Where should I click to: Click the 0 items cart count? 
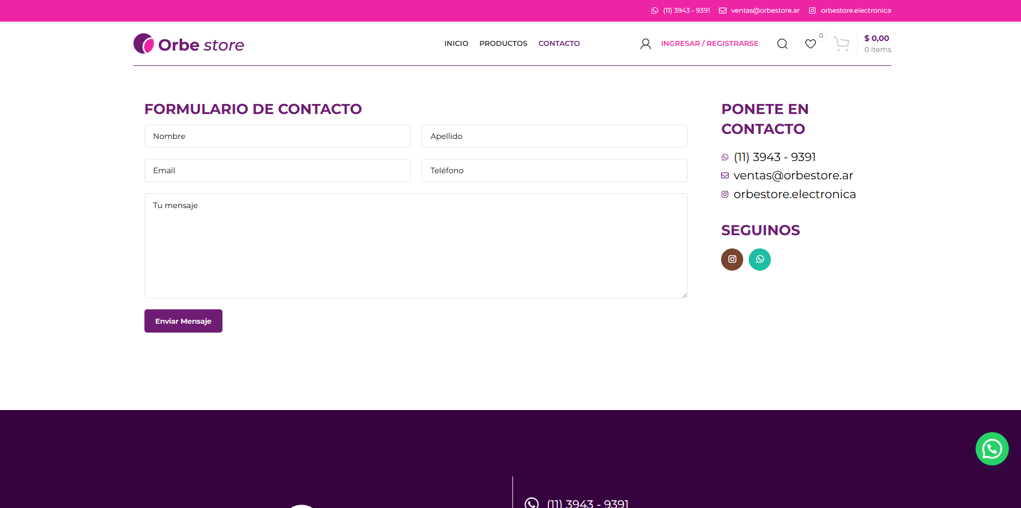pyautogui.click(x=878, y=50)
